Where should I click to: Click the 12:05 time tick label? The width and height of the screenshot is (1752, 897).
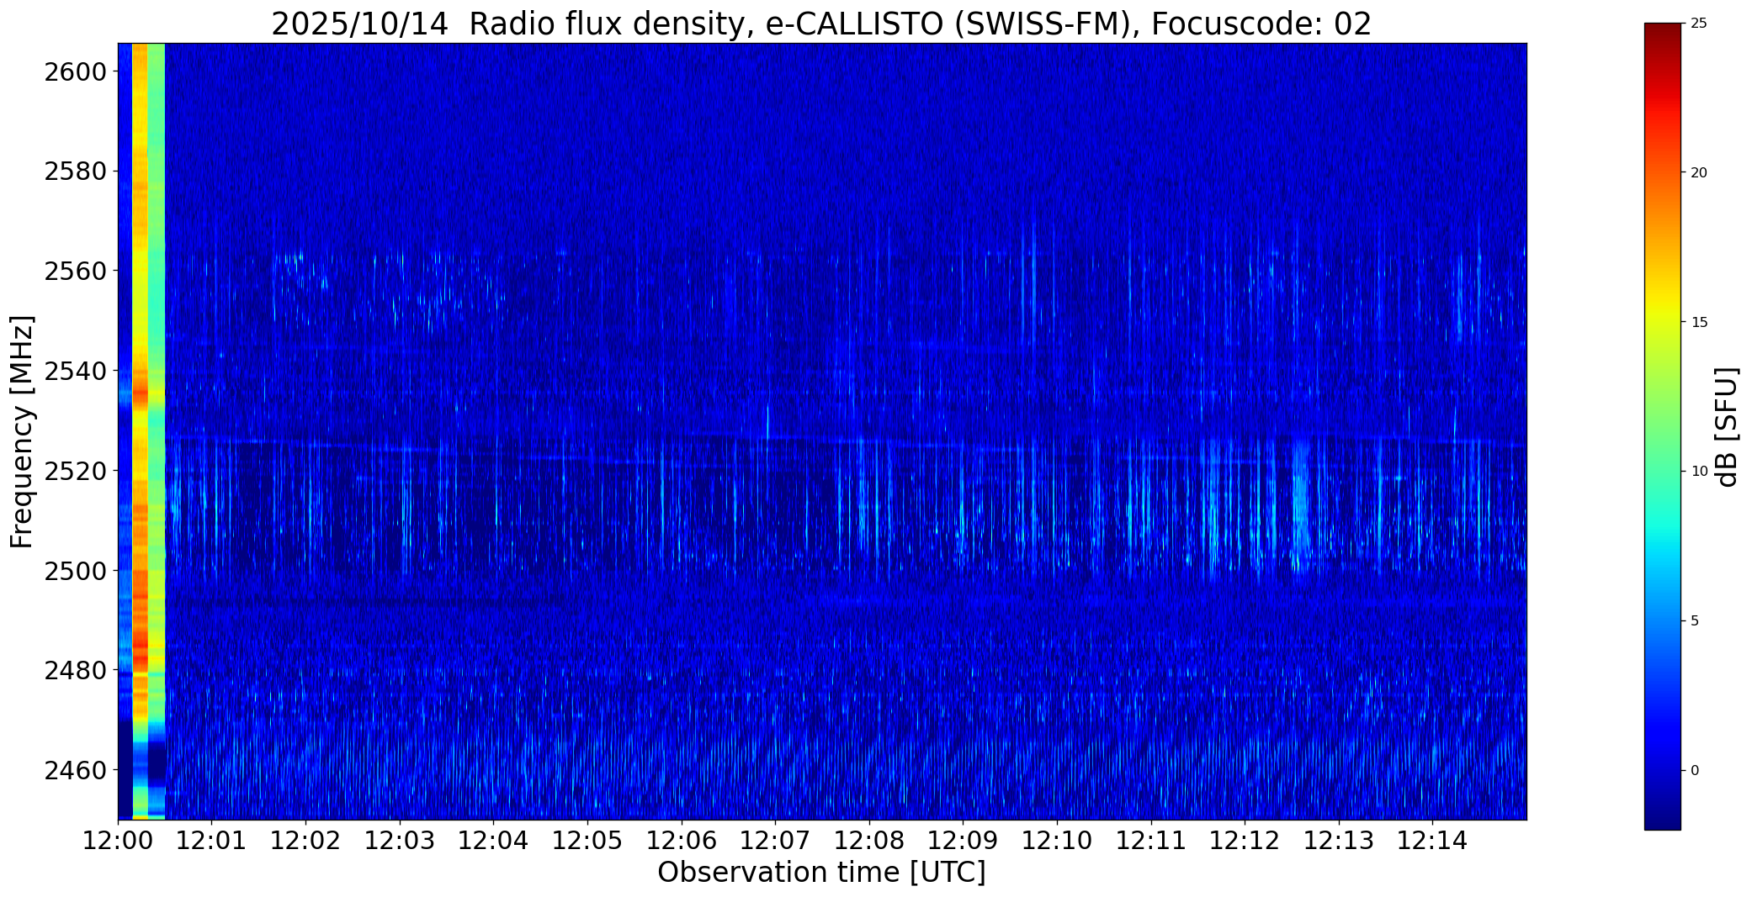pyautogui.click(x=587, y=841)
